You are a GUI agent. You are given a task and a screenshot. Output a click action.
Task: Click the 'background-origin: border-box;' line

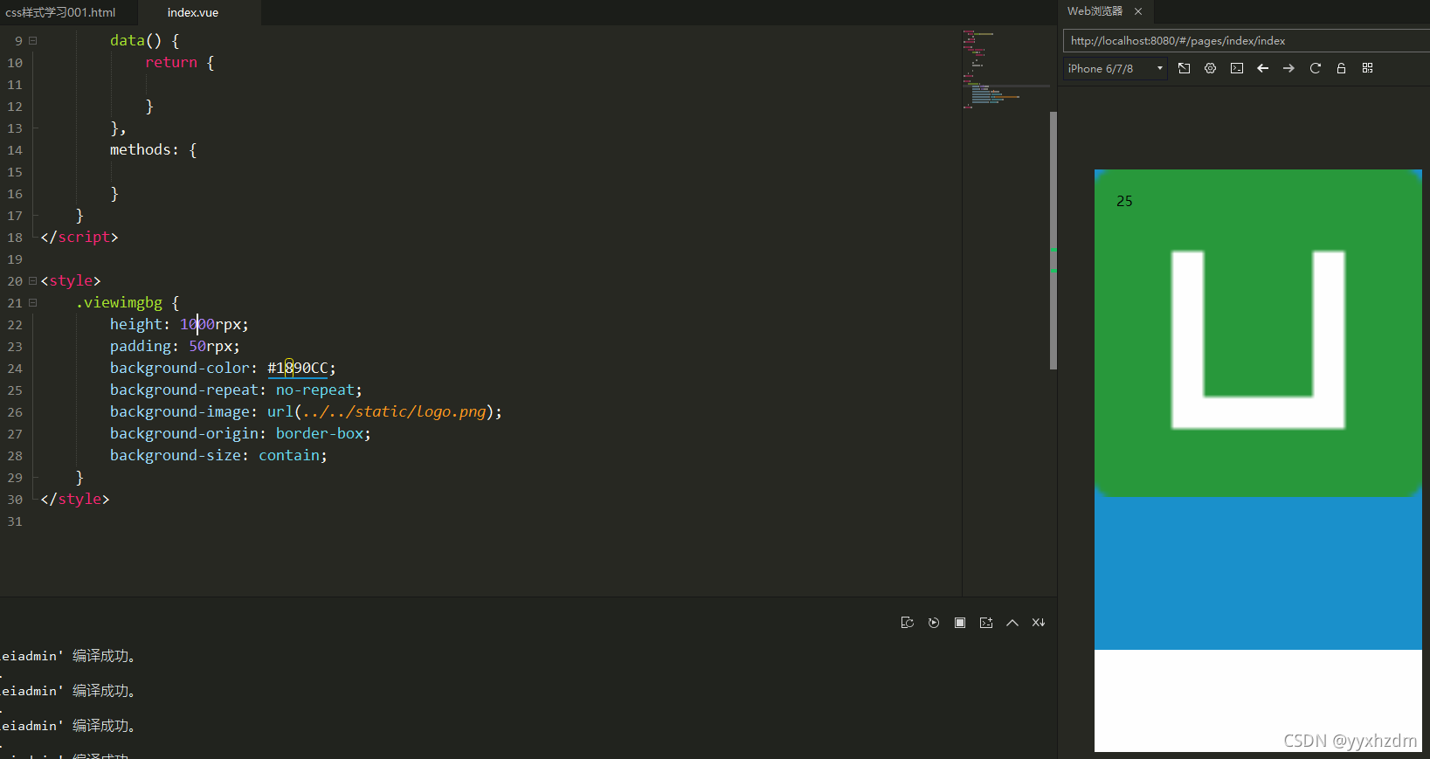point(240,433)
